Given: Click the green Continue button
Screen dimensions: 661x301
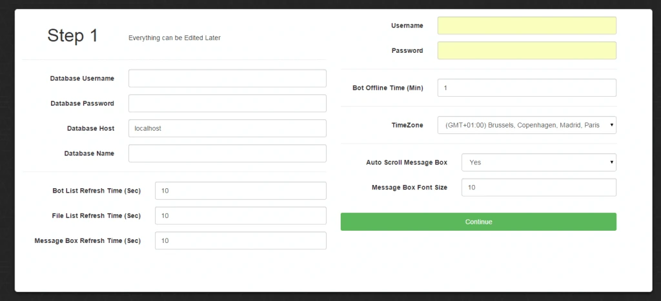Looking at the screenshot, I should click(478, 222).
